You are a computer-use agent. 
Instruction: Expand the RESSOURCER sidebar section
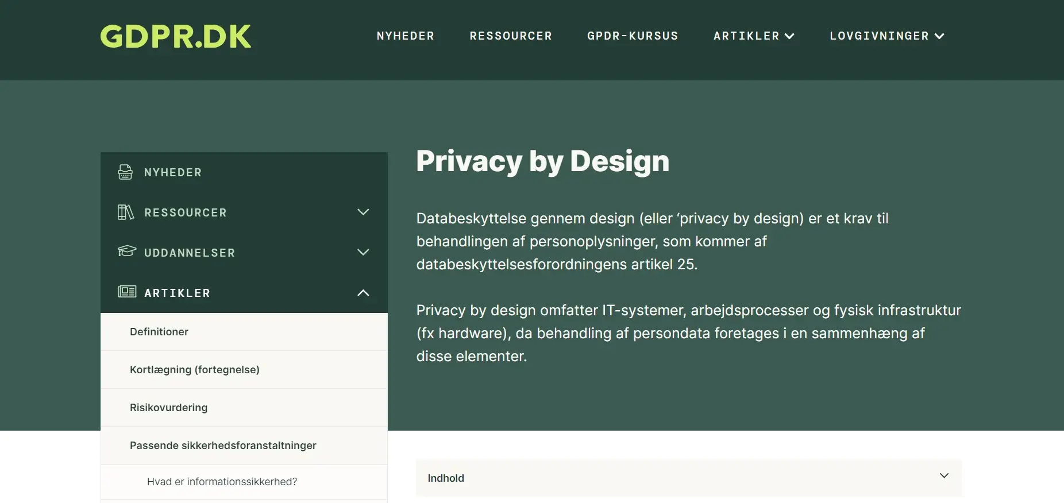click(x=363, y=212)
